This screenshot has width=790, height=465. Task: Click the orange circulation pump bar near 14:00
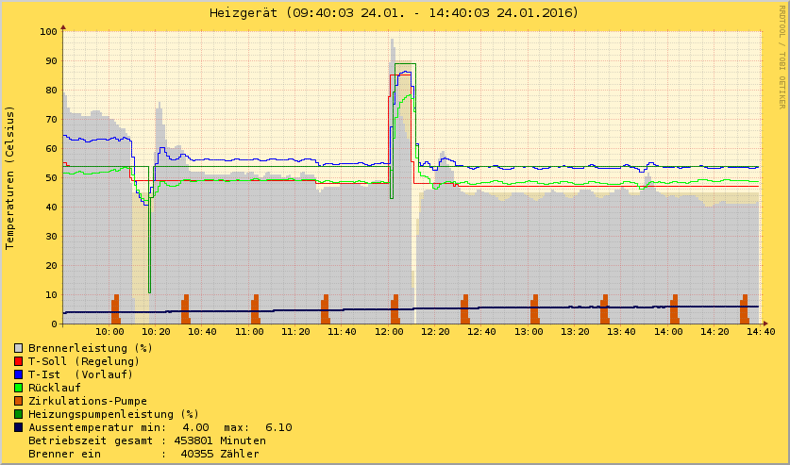pos(674,309)
